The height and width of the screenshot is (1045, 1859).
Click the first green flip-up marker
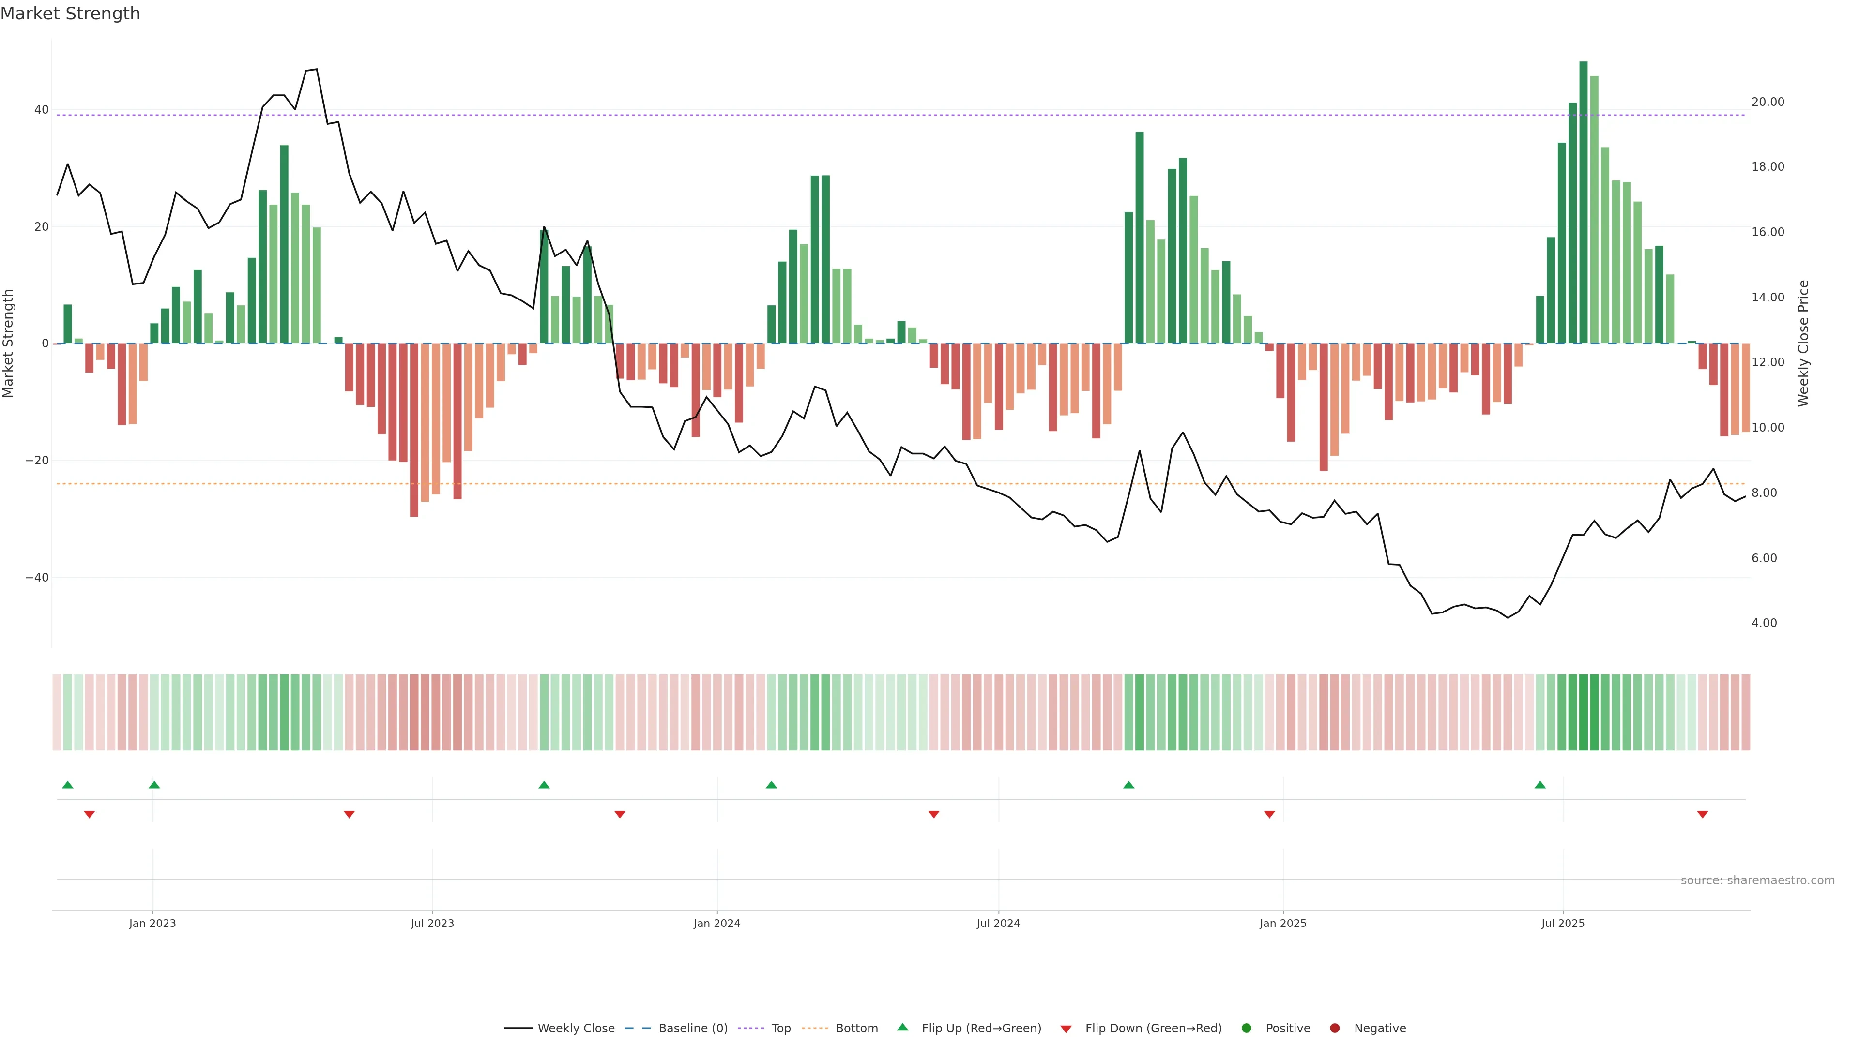click(68, 785)
